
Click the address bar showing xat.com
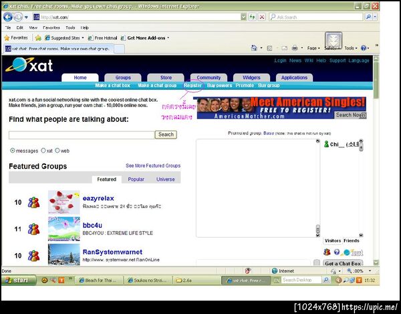coord(137,17)
